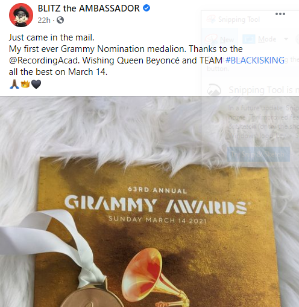Click the blue verified badge
This screenshot has height=307, width=299.
(146, 8)
